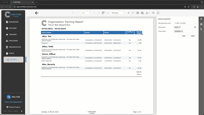Reset the preview parameters
Viewport: 204px width, 115px height.
pos(184,36)
